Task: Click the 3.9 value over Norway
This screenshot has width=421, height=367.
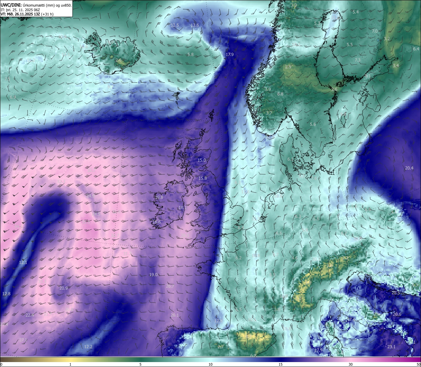Action: [x=268, y=89]
